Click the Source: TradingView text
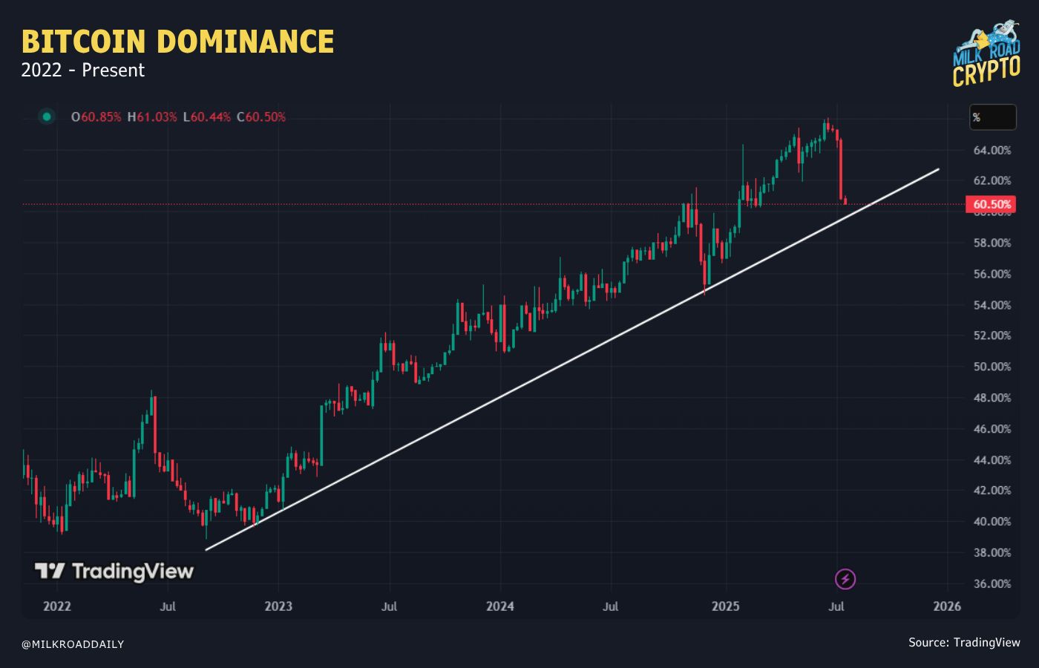Image resolution: width=1039 pixels, height=668 pixels. [964, 642]
